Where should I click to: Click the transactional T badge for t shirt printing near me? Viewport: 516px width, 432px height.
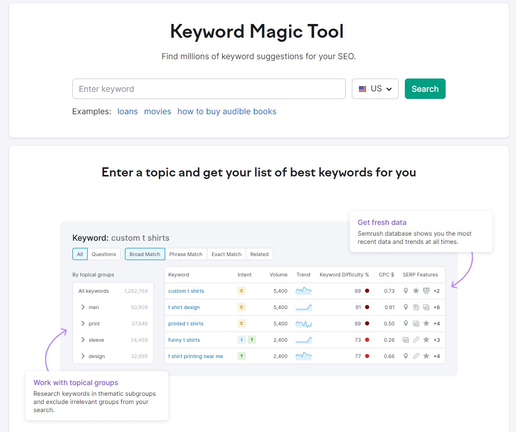click(241, 356)
